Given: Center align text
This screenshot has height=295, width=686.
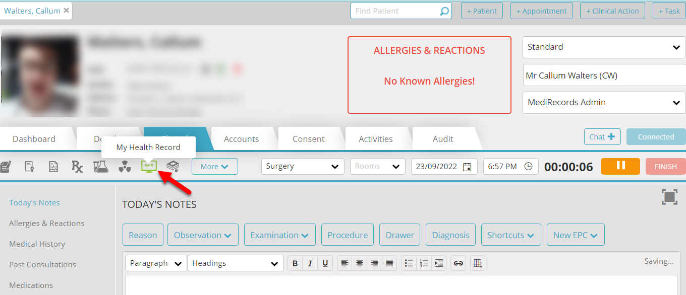Looking at the screenshot, I should (x=359, y=263).
